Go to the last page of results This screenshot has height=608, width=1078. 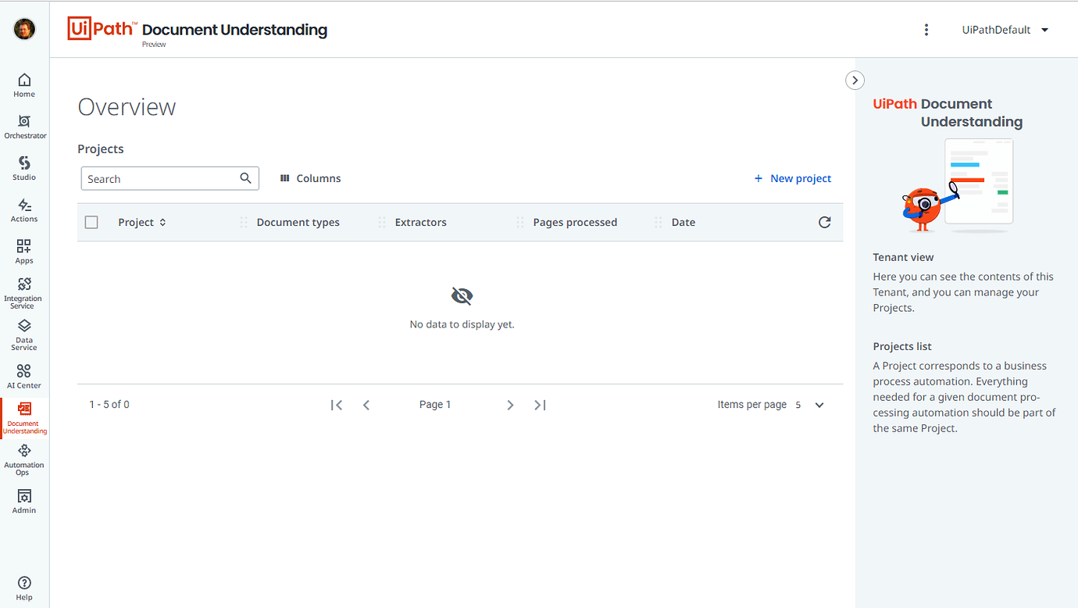tap(539, 405)
